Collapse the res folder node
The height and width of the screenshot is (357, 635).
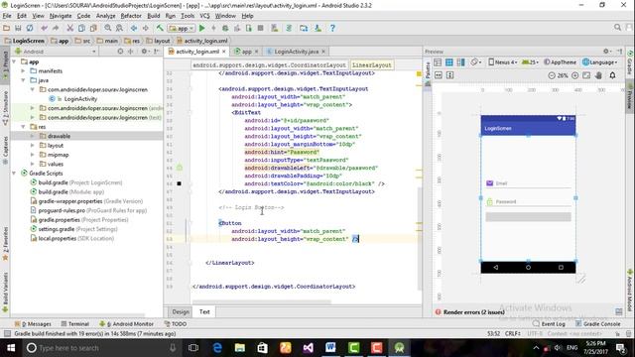(23, 127)
